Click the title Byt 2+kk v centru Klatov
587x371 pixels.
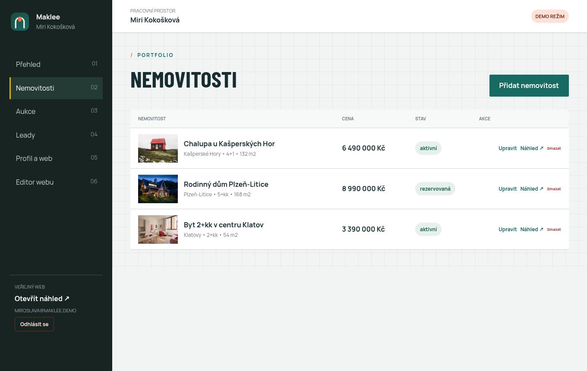click(x=224, y=225)
